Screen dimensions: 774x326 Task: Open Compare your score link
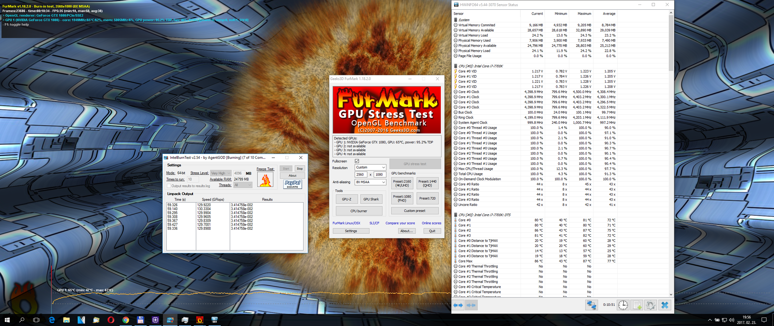point(400,223)
